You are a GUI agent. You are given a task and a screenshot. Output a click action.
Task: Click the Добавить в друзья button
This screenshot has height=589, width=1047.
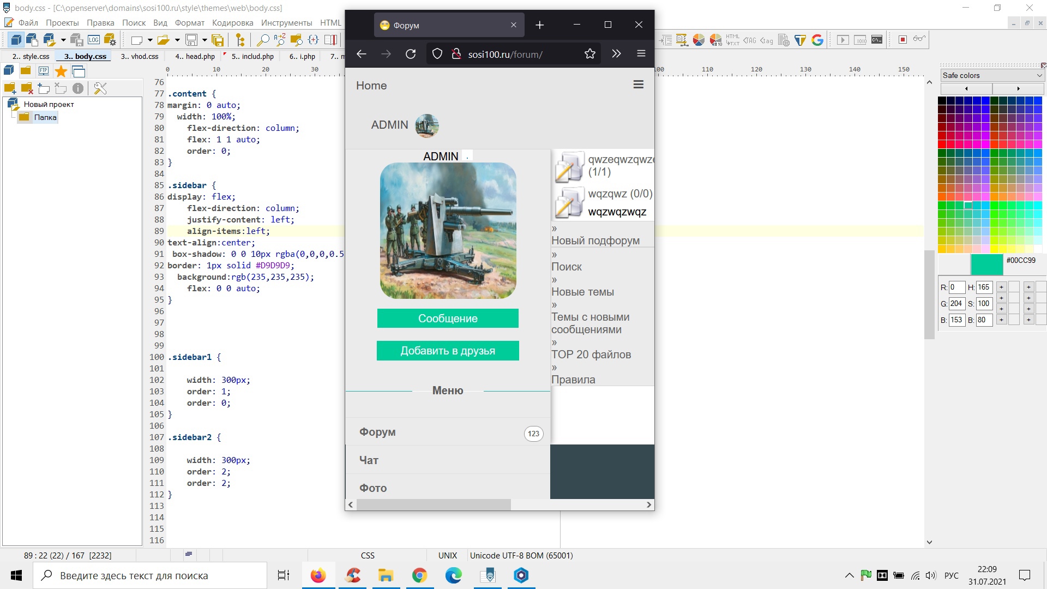[x=448, y=351]
